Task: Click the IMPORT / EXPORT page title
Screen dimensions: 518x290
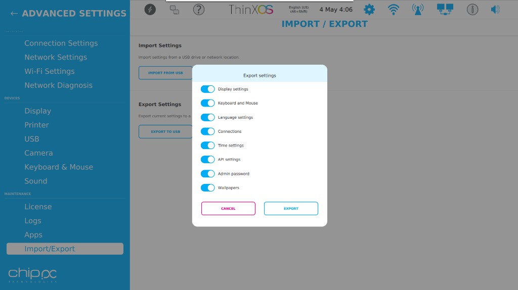Action: tap(324, 24)
